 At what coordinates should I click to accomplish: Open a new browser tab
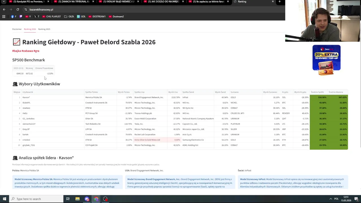point(279,1)
